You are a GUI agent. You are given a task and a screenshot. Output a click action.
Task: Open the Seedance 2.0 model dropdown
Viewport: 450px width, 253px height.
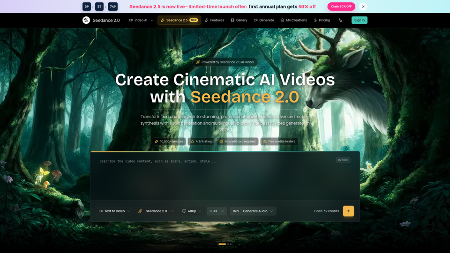[156, 211]
